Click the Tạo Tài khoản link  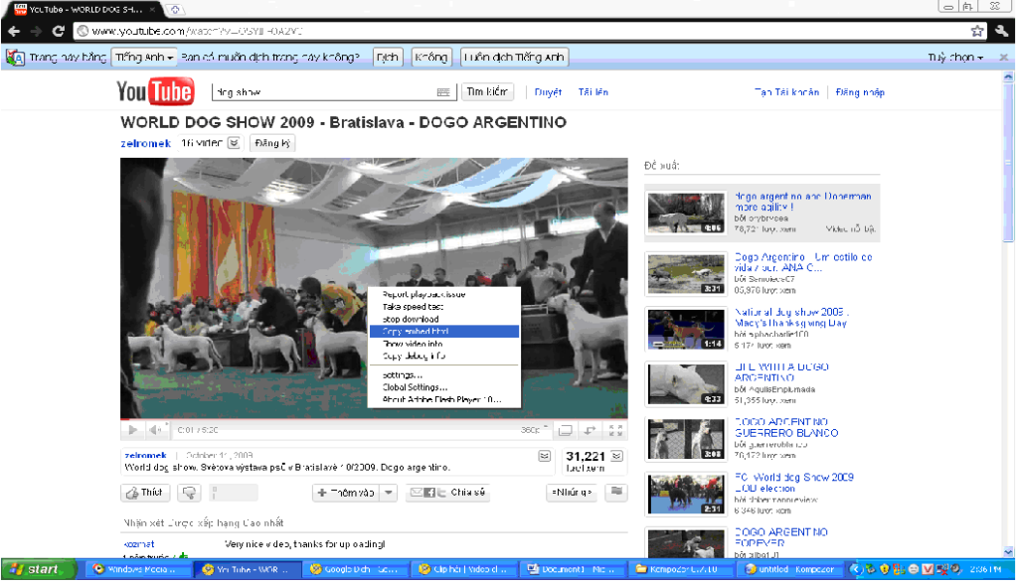tap(787, 92)
